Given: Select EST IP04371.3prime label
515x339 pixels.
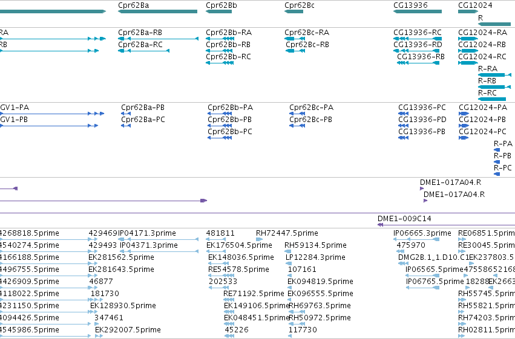Looking at the screenshot, I should (x=149, y=245).
